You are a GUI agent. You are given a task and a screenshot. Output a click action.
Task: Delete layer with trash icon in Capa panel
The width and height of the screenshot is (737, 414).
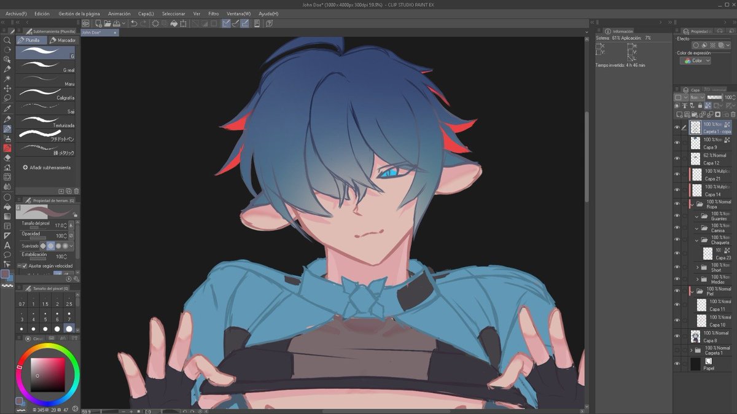click(733, 115)
